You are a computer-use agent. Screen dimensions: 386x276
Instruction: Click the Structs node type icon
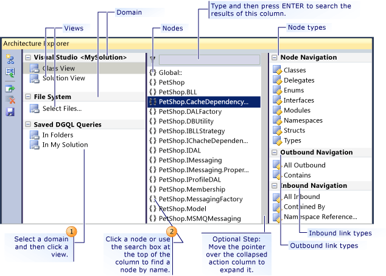277,131
